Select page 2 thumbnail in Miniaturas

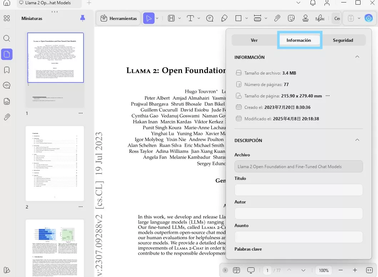pos(55,163)
